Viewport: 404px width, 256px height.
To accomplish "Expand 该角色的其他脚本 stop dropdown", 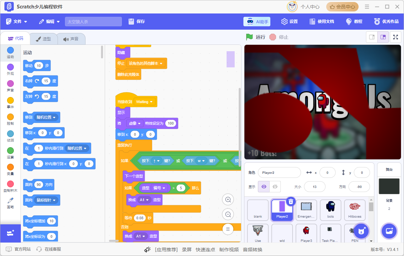I will click(146, 63).
